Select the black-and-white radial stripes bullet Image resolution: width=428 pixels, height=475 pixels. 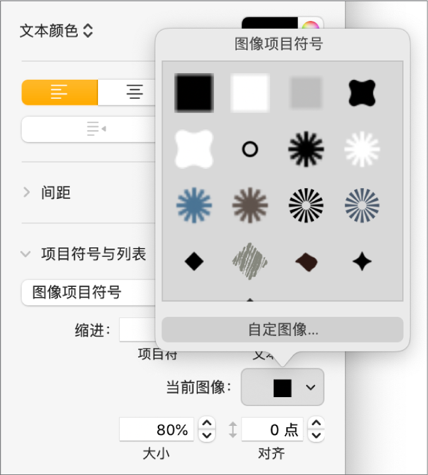coord(306,205)
